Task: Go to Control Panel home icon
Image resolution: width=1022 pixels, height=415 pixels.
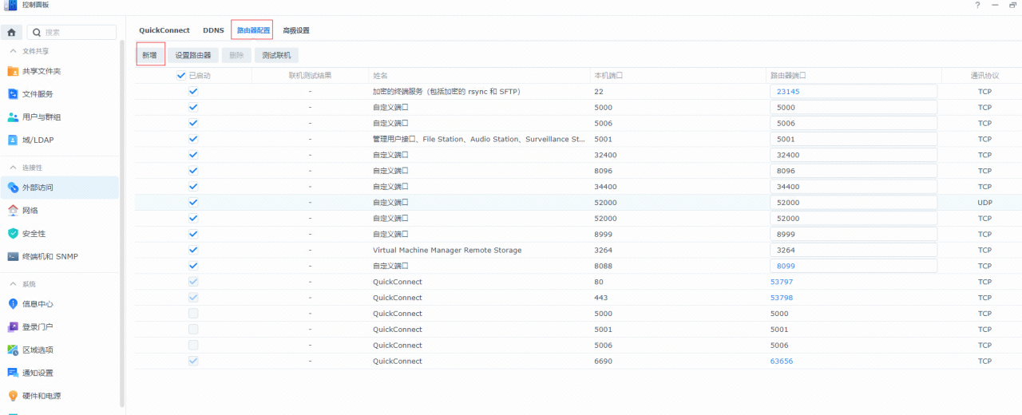Action: pos(11,33)
